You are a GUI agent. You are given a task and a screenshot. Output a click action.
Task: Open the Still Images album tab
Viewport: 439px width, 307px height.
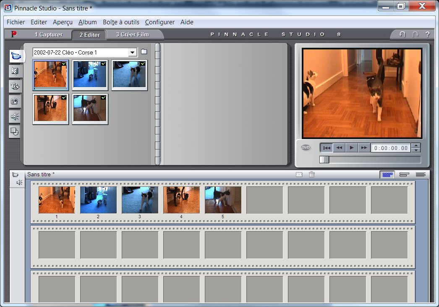15,101
